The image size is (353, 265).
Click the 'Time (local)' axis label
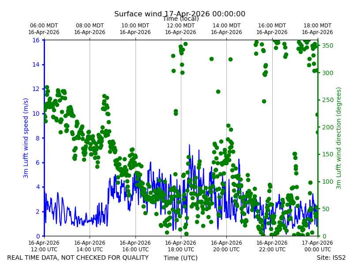(x=181, y=19)
